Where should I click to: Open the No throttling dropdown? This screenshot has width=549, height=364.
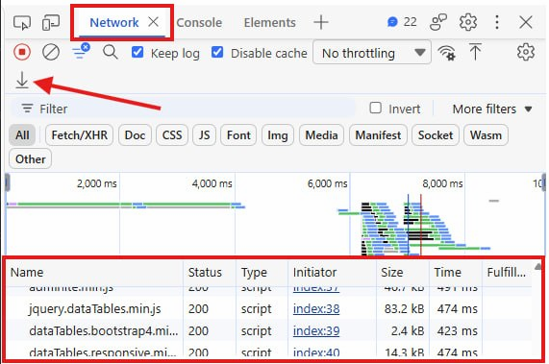pos(372,53)
